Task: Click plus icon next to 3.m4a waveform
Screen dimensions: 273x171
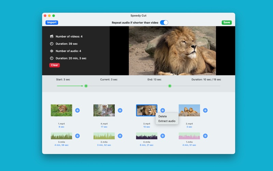Action: 77,136
